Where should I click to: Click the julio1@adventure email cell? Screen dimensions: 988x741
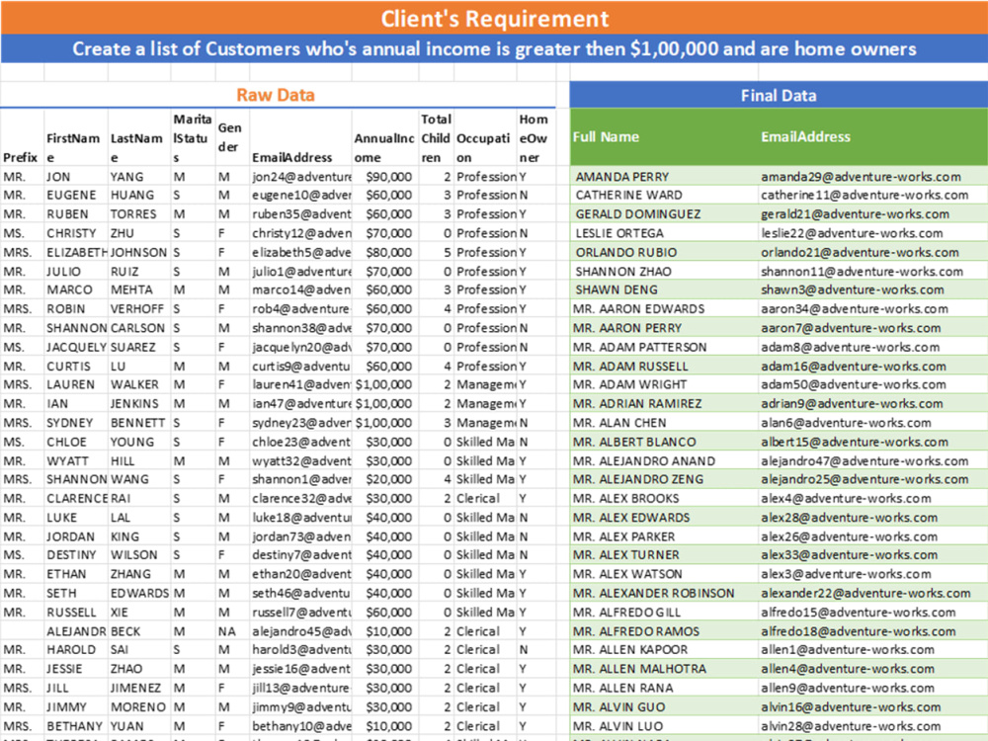pyautogui.click(x=301, y=272)
